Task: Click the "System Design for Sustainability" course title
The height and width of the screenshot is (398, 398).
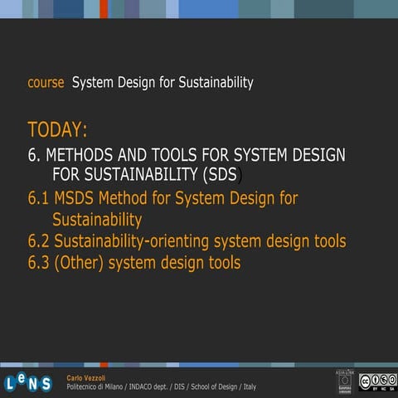Action: coord(163,83)
